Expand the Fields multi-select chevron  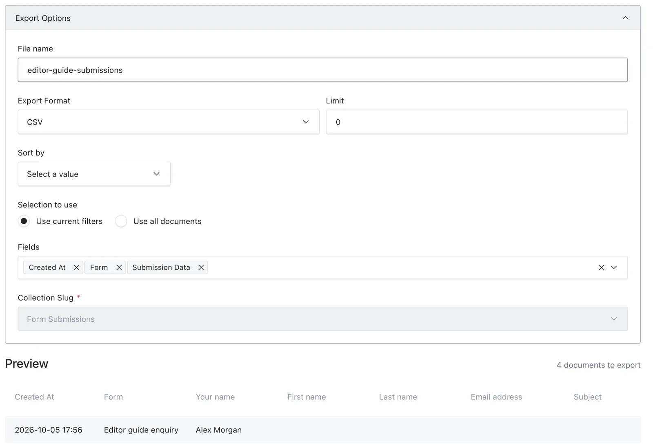(614, 267)
